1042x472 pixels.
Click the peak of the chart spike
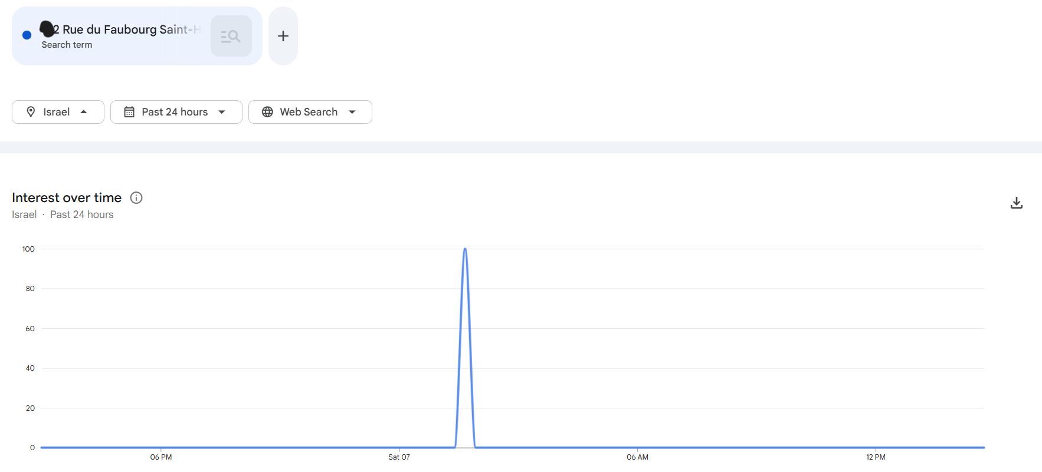(x=465, y=249)
